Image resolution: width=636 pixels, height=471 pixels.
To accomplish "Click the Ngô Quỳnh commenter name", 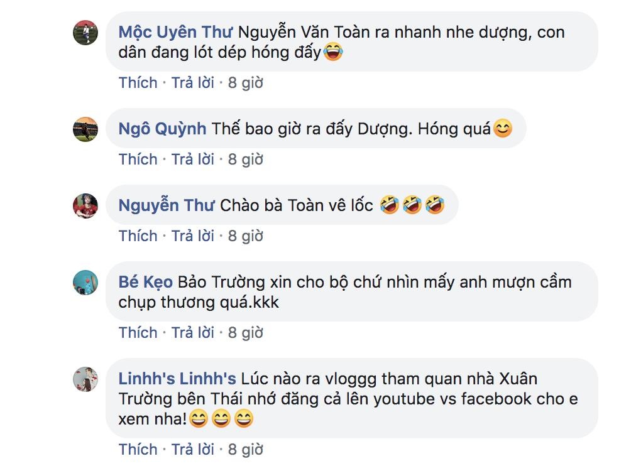I will point(162,129).
